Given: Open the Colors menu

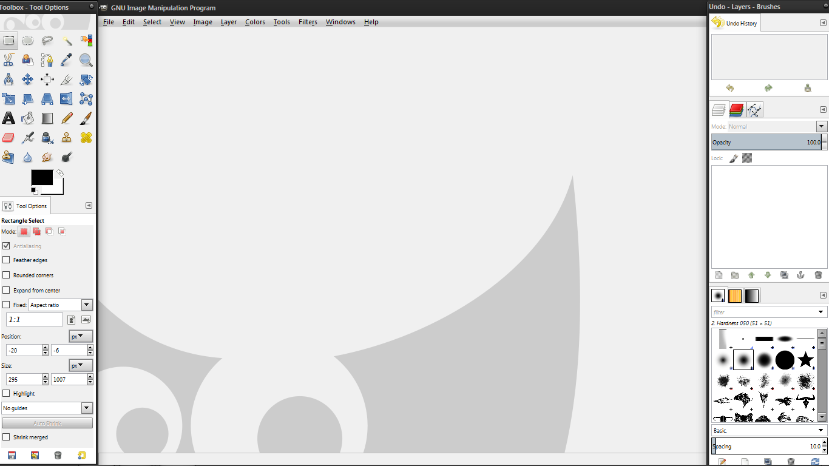Looking at the screenshot, I should (255, 22).
